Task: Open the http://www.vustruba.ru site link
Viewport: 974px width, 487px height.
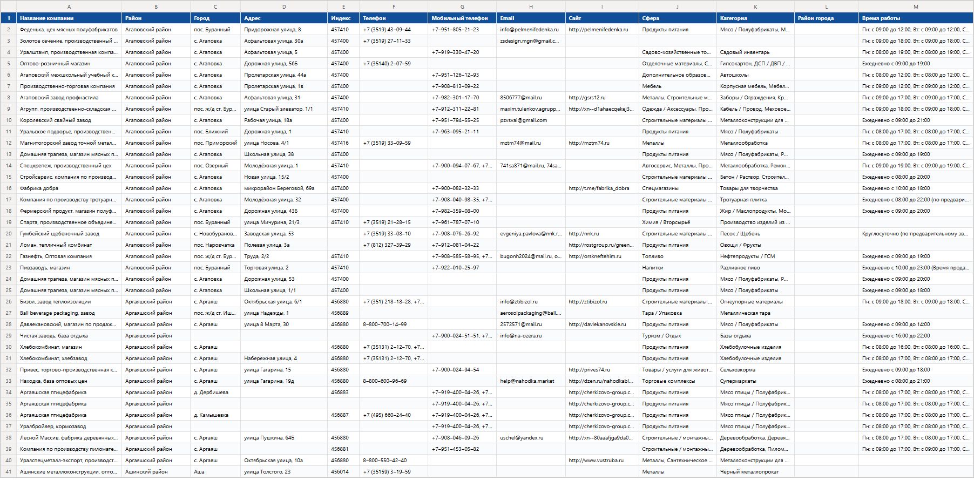Action: 596,461
